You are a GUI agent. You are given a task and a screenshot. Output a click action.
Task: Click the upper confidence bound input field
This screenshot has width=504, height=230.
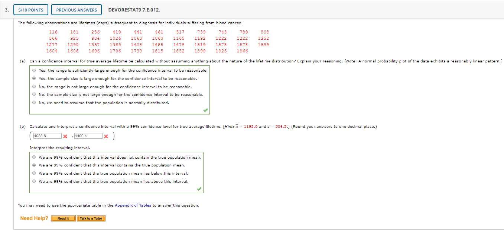[x=88, y=136]
